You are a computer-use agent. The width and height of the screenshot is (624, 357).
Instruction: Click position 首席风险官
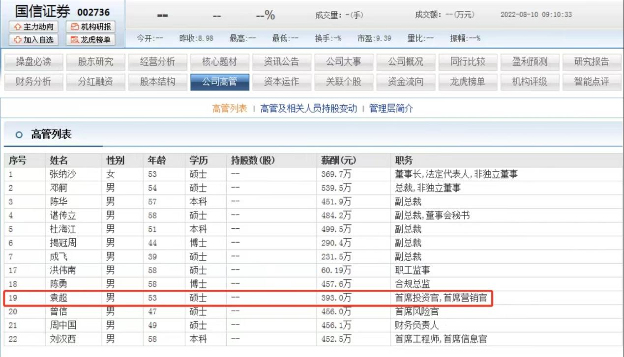click(417, 312)
